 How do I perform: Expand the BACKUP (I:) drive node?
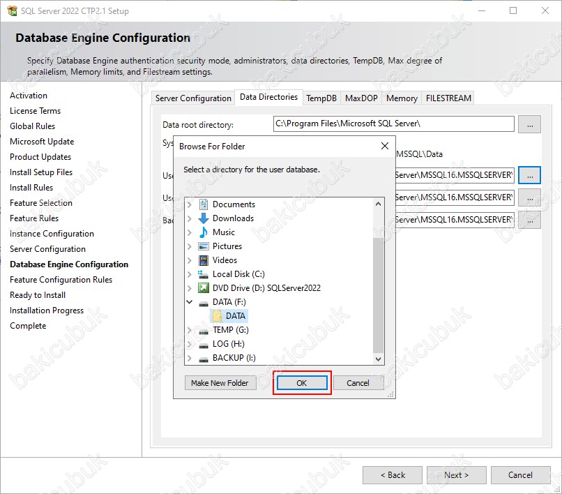(x=189, y=358)
